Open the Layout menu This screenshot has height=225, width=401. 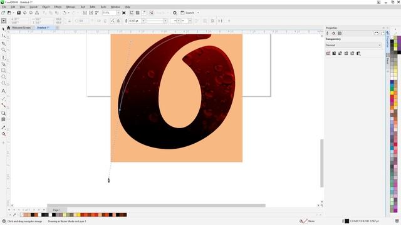pyautogui.click(x=33, y=7)
